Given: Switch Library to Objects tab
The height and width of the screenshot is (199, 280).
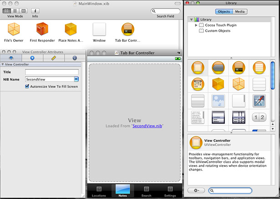Looking at the screenshot, I should click(224, 12).
